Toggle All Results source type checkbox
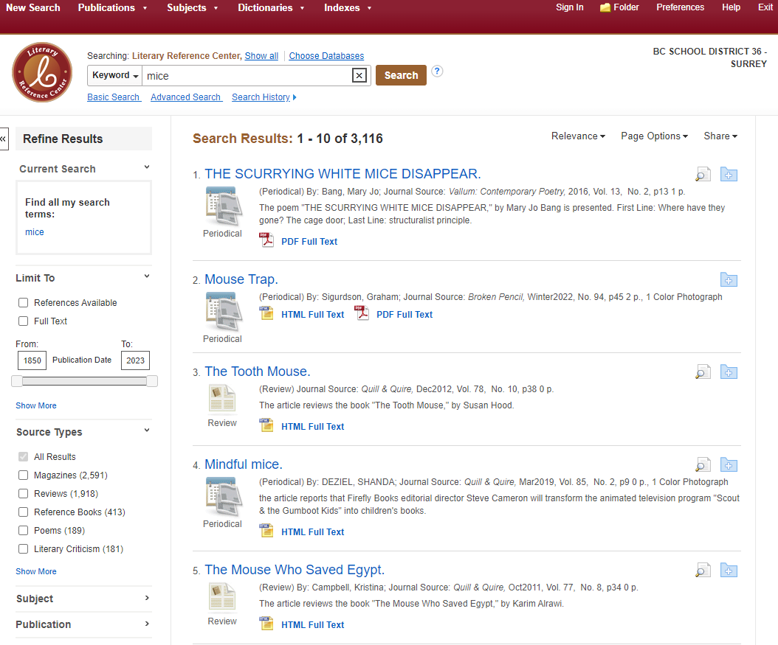 click(24, 457)
